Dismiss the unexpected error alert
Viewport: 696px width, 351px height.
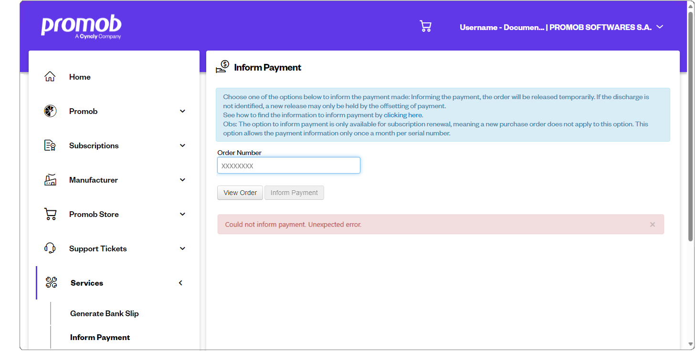[x=653, y=224]
